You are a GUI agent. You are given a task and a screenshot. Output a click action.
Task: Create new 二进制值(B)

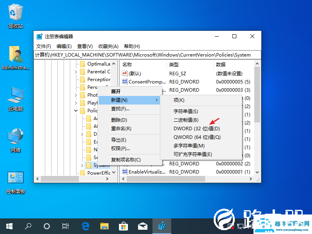[201, 120]
